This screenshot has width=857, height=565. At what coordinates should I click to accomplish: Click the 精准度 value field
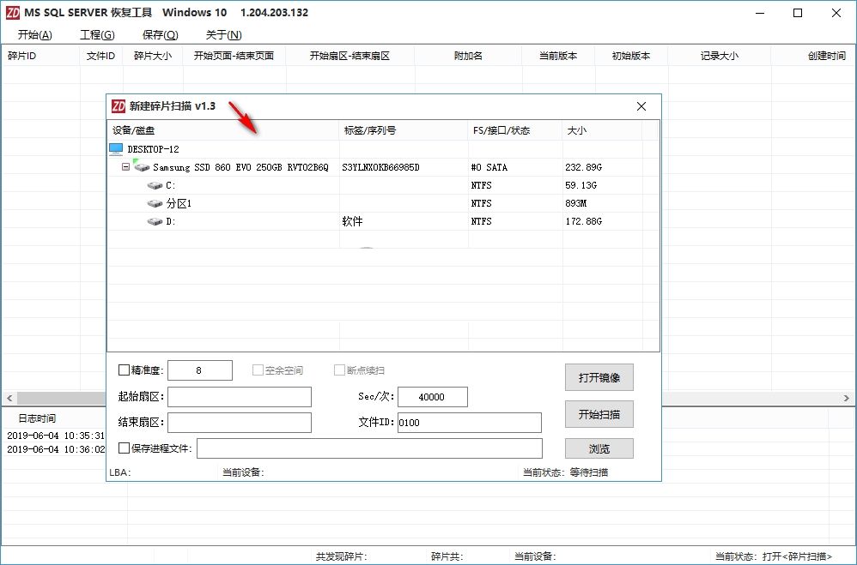click(x=199, y=370)
